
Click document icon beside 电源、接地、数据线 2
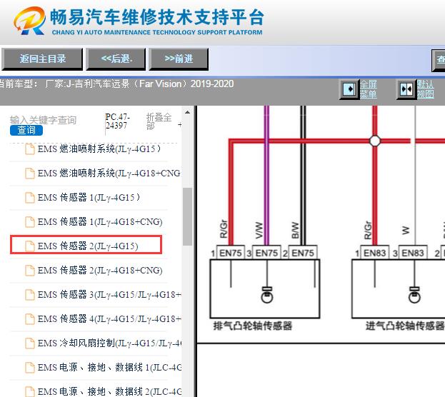(x=30, y=391)
